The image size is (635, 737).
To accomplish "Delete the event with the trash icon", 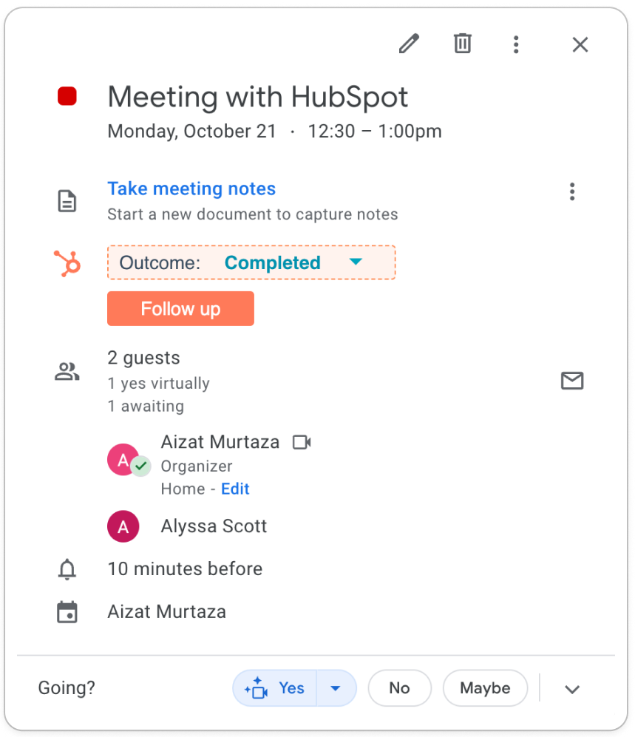I will (463, 44).
